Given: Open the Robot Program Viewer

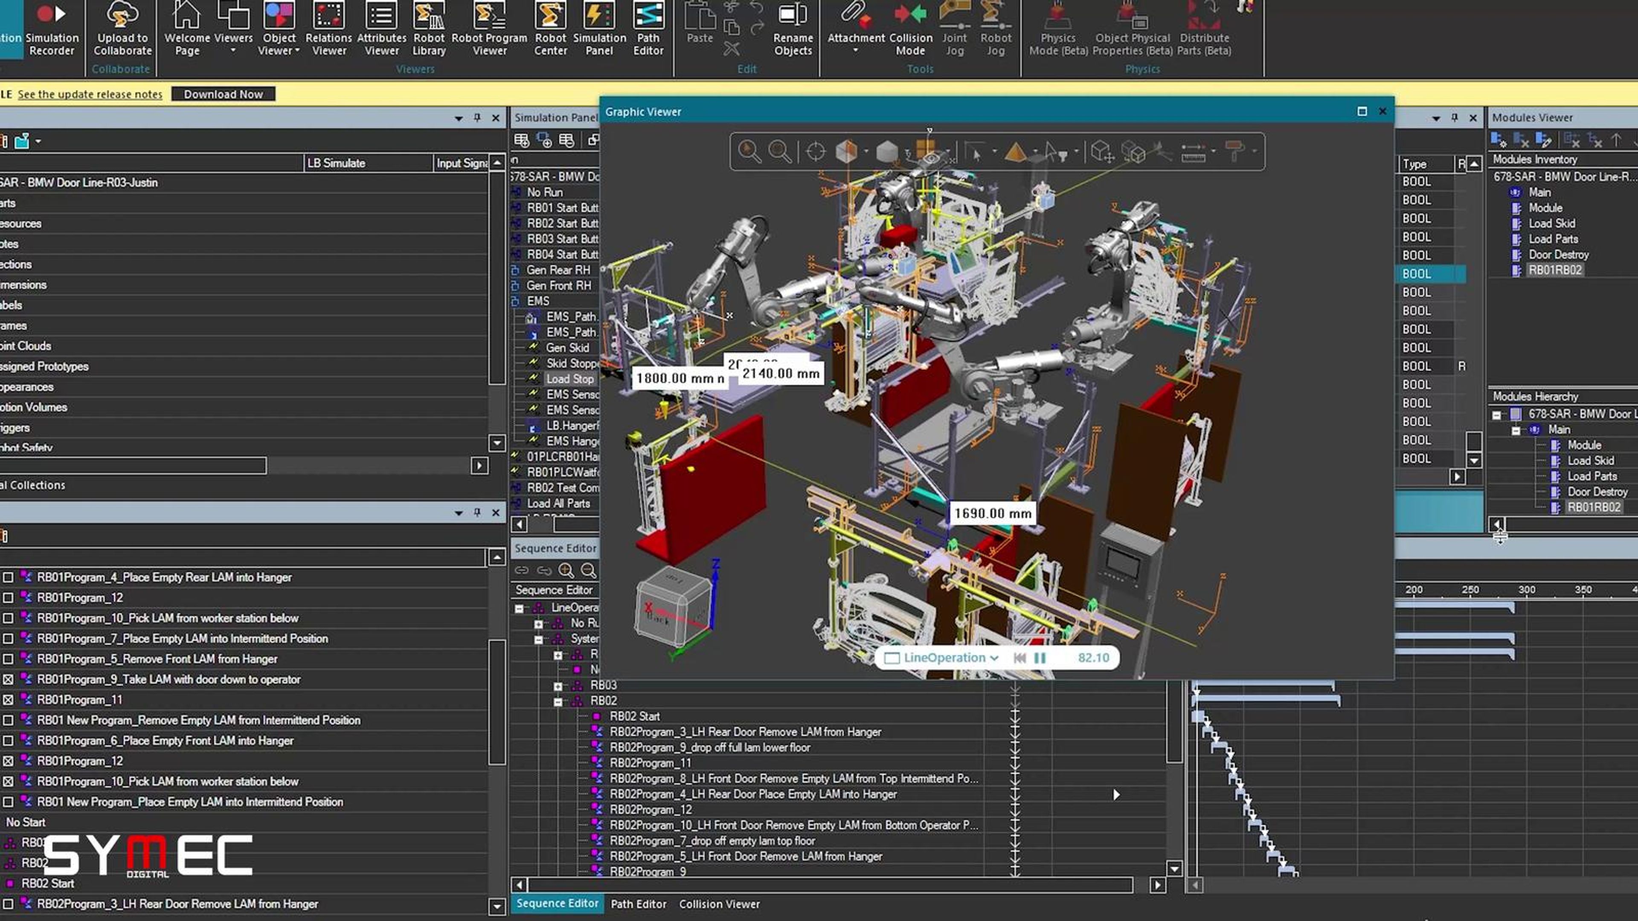Looking at the screenshot, I should point(490,29).
